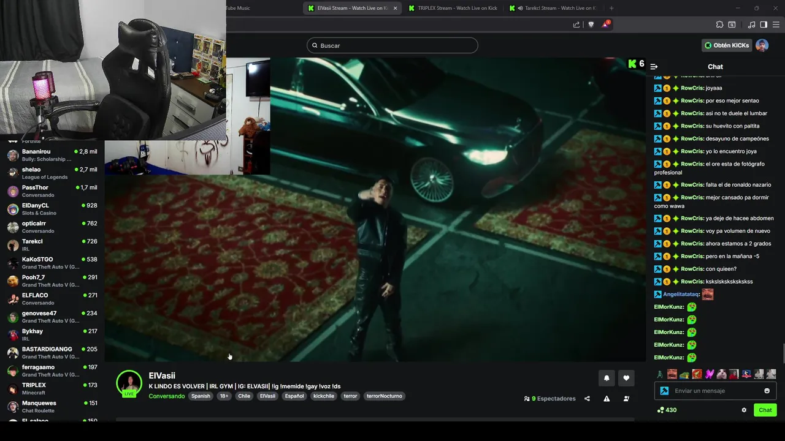Click RowCris in the 'joyaaa' chat message

pyautogui.click(x=692, y=88)
